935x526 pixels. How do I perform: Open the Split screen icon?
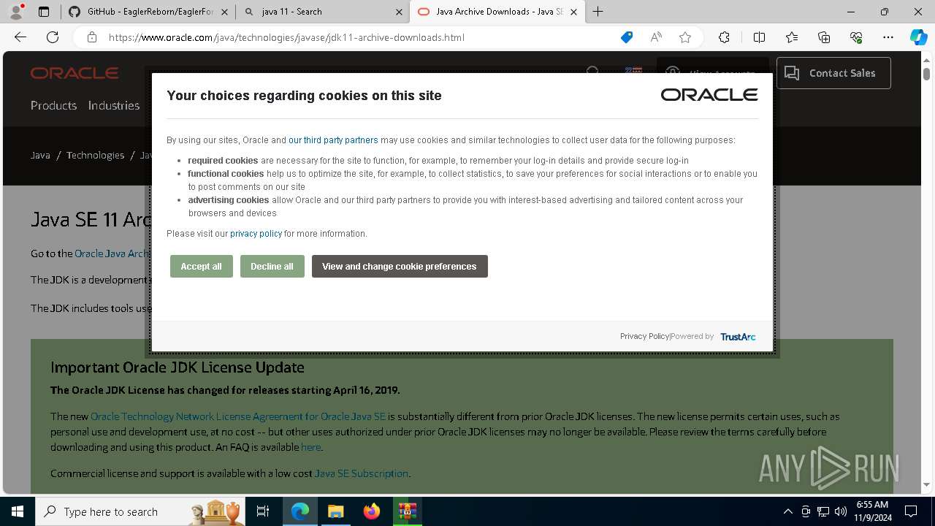point(759,37)
